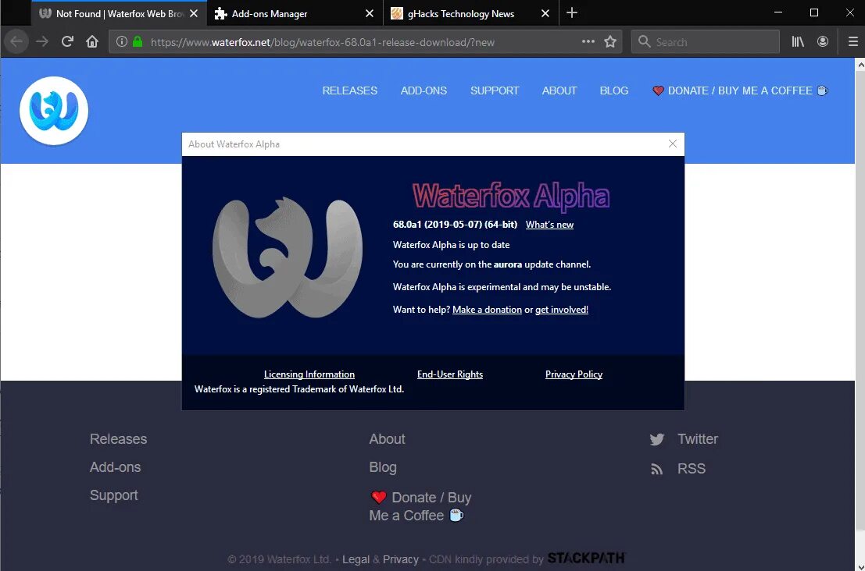The height and width of the screenshot is (571, 865).
Task: Click the forward arrow navigation button
Action: [42, 42]
